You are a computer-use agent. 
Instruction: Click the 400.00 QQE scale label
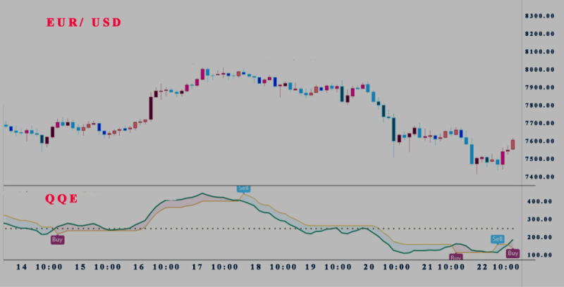[x=539, y=202]
